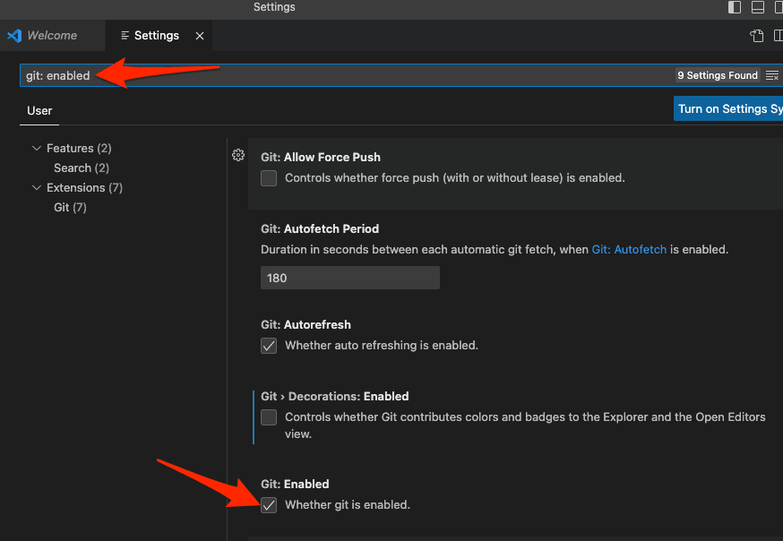Switch to the Welcome tab
The height and width of the screenshot is (541, 783).
pos(52,36)
